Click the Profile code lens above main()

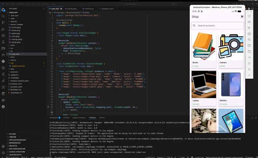click(x=70, y=20)
